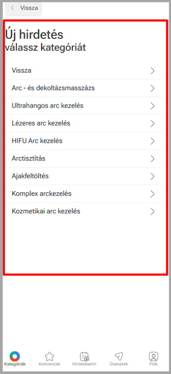
Task: Expand chevron beside Lézeres arc kezelés
Action: click(153, 124)
